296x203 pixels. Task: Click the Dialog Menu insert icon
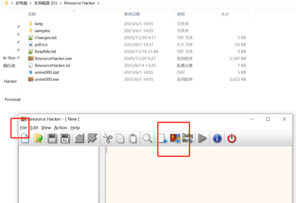[x=187, y=139]
